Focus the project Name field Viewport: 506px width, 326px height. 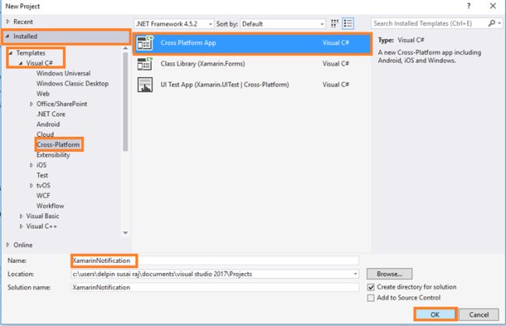pos(215,261)
